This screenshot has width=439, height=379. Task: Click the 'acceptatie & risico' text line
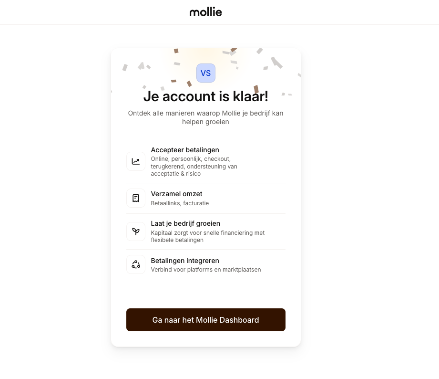click(x=175, y=174)
